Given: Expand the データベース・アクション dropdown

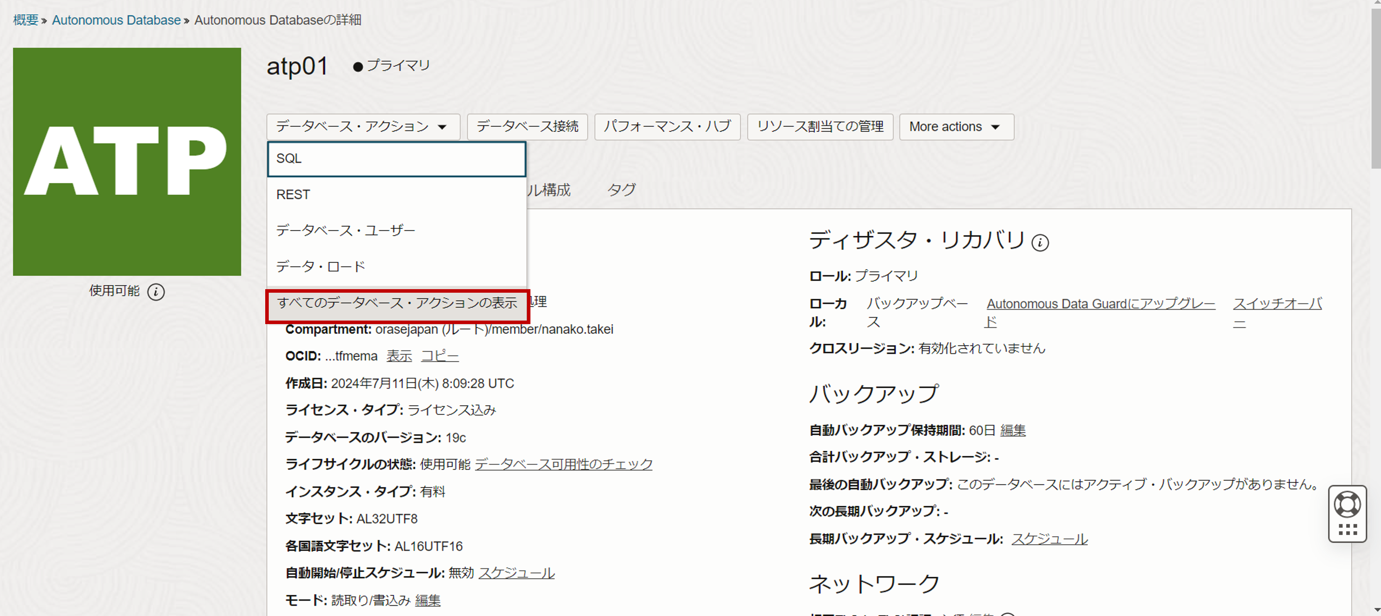Looking at the screenshot, I should (363, 126).
